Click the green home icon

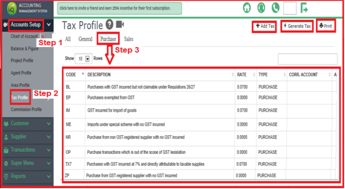point(247,8)
